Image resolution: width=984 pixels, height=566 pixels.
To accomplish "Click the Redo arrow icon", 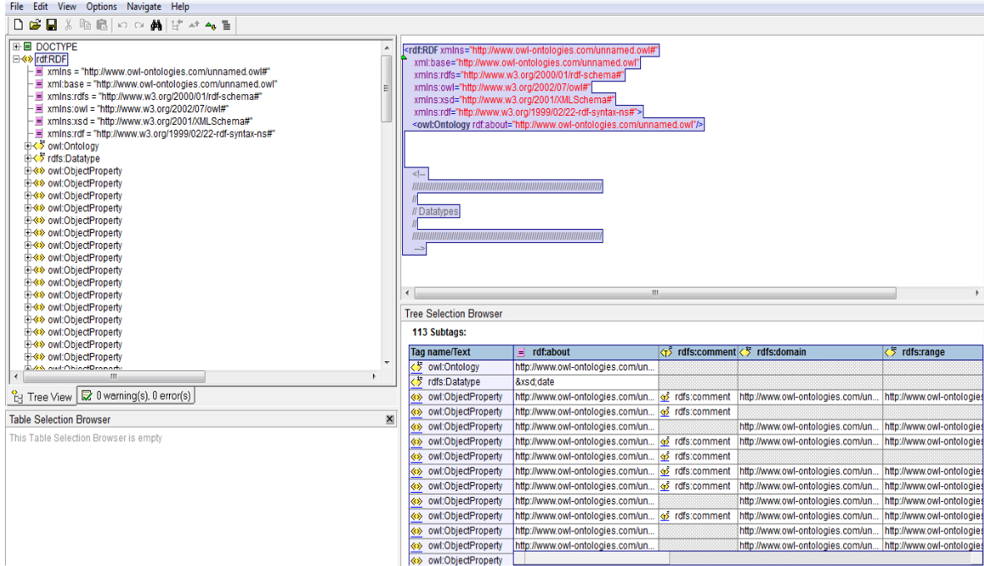I will tap(139, 25).
